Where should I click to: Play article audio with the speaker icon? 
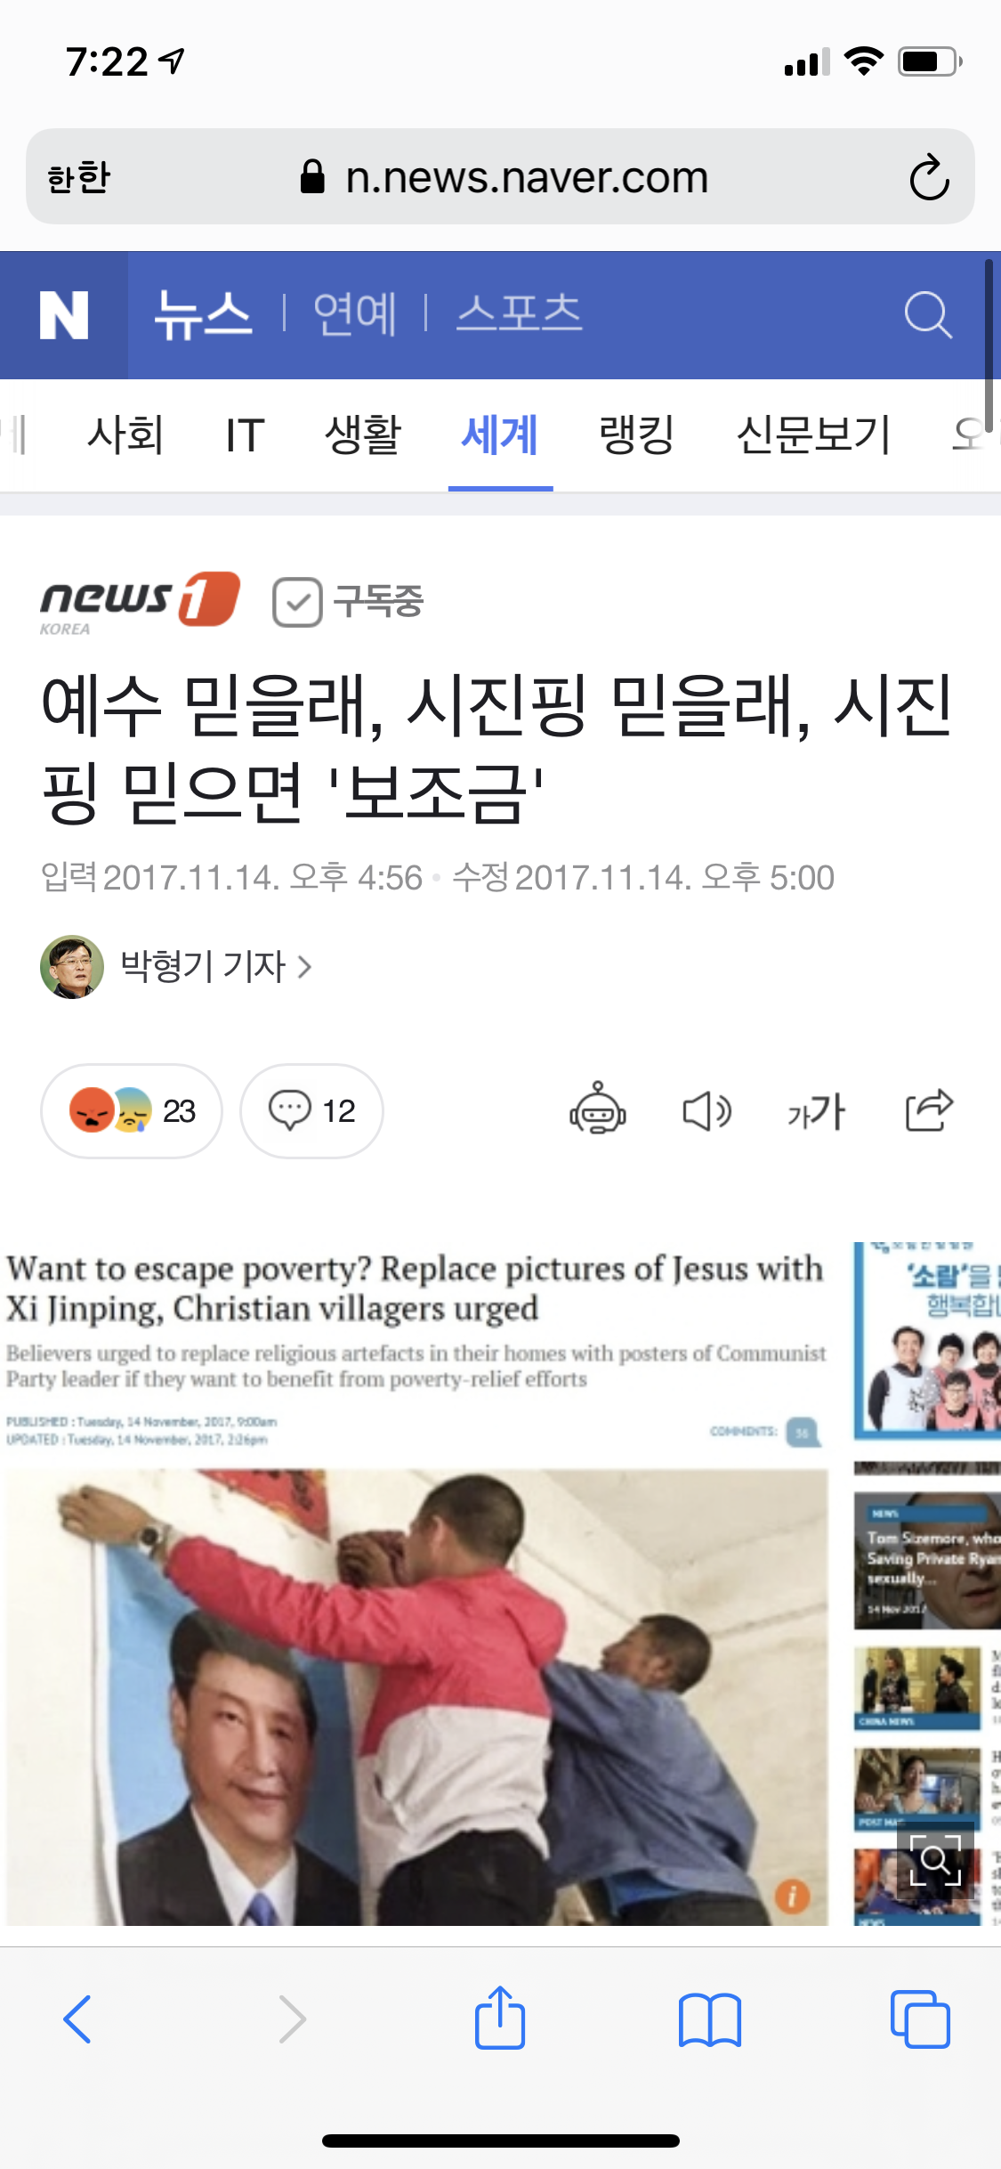click(707, 1110)
